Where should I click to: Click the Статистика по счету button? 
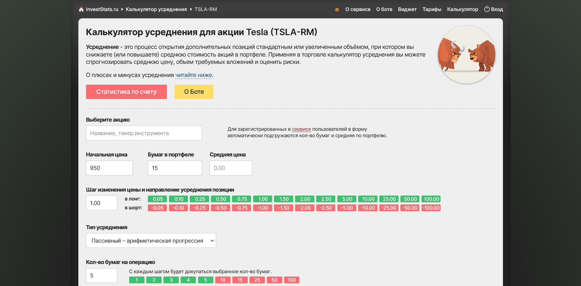click(126, 92)
